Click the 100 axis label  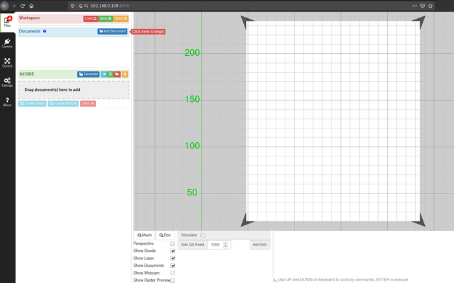click(192, 145)
